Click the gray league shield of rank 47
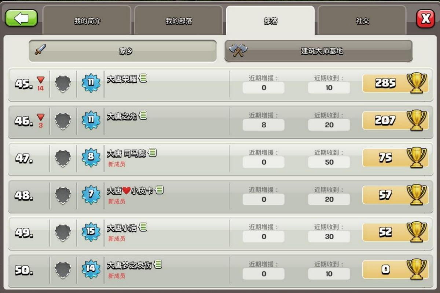The height and width of the screenshot is (293, 440). coord(63,158)
